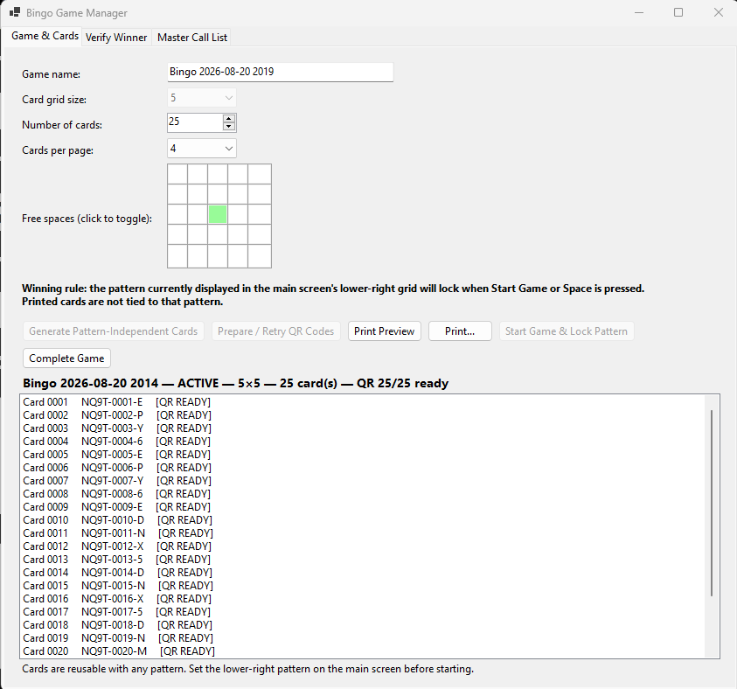Toggle the top-row middle free space cell
Viewport: 737px width, 689px height.
coord(218,174)
